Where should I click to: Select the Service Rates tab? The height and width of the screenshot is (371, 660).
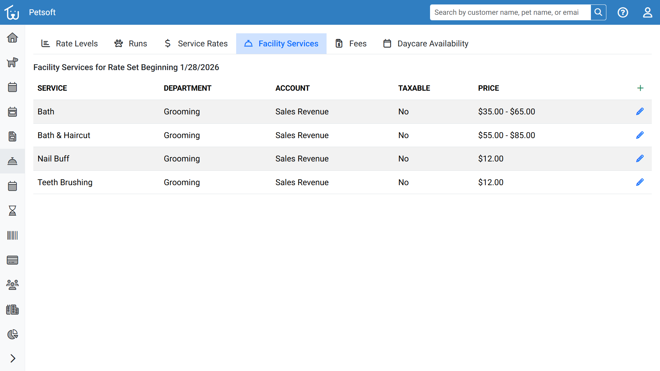(196, 44)
